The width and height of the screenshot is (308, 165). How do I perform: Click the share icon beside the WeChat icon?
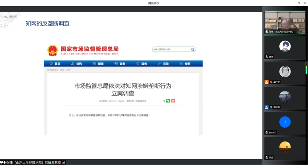click(x=164, y=101)
